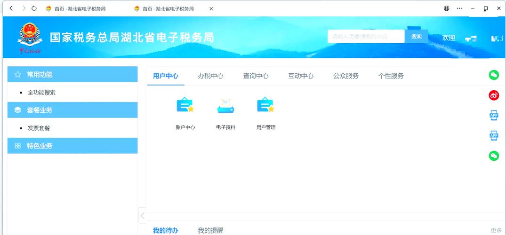Screen dimensions: 506x235
Task: Switch to the 用户中心 tab
Action: [166, 76]
